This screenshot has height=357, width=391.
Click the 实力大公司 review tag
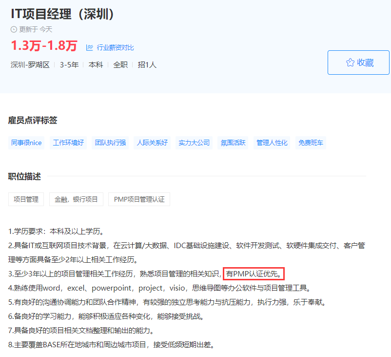click(194, 143)
